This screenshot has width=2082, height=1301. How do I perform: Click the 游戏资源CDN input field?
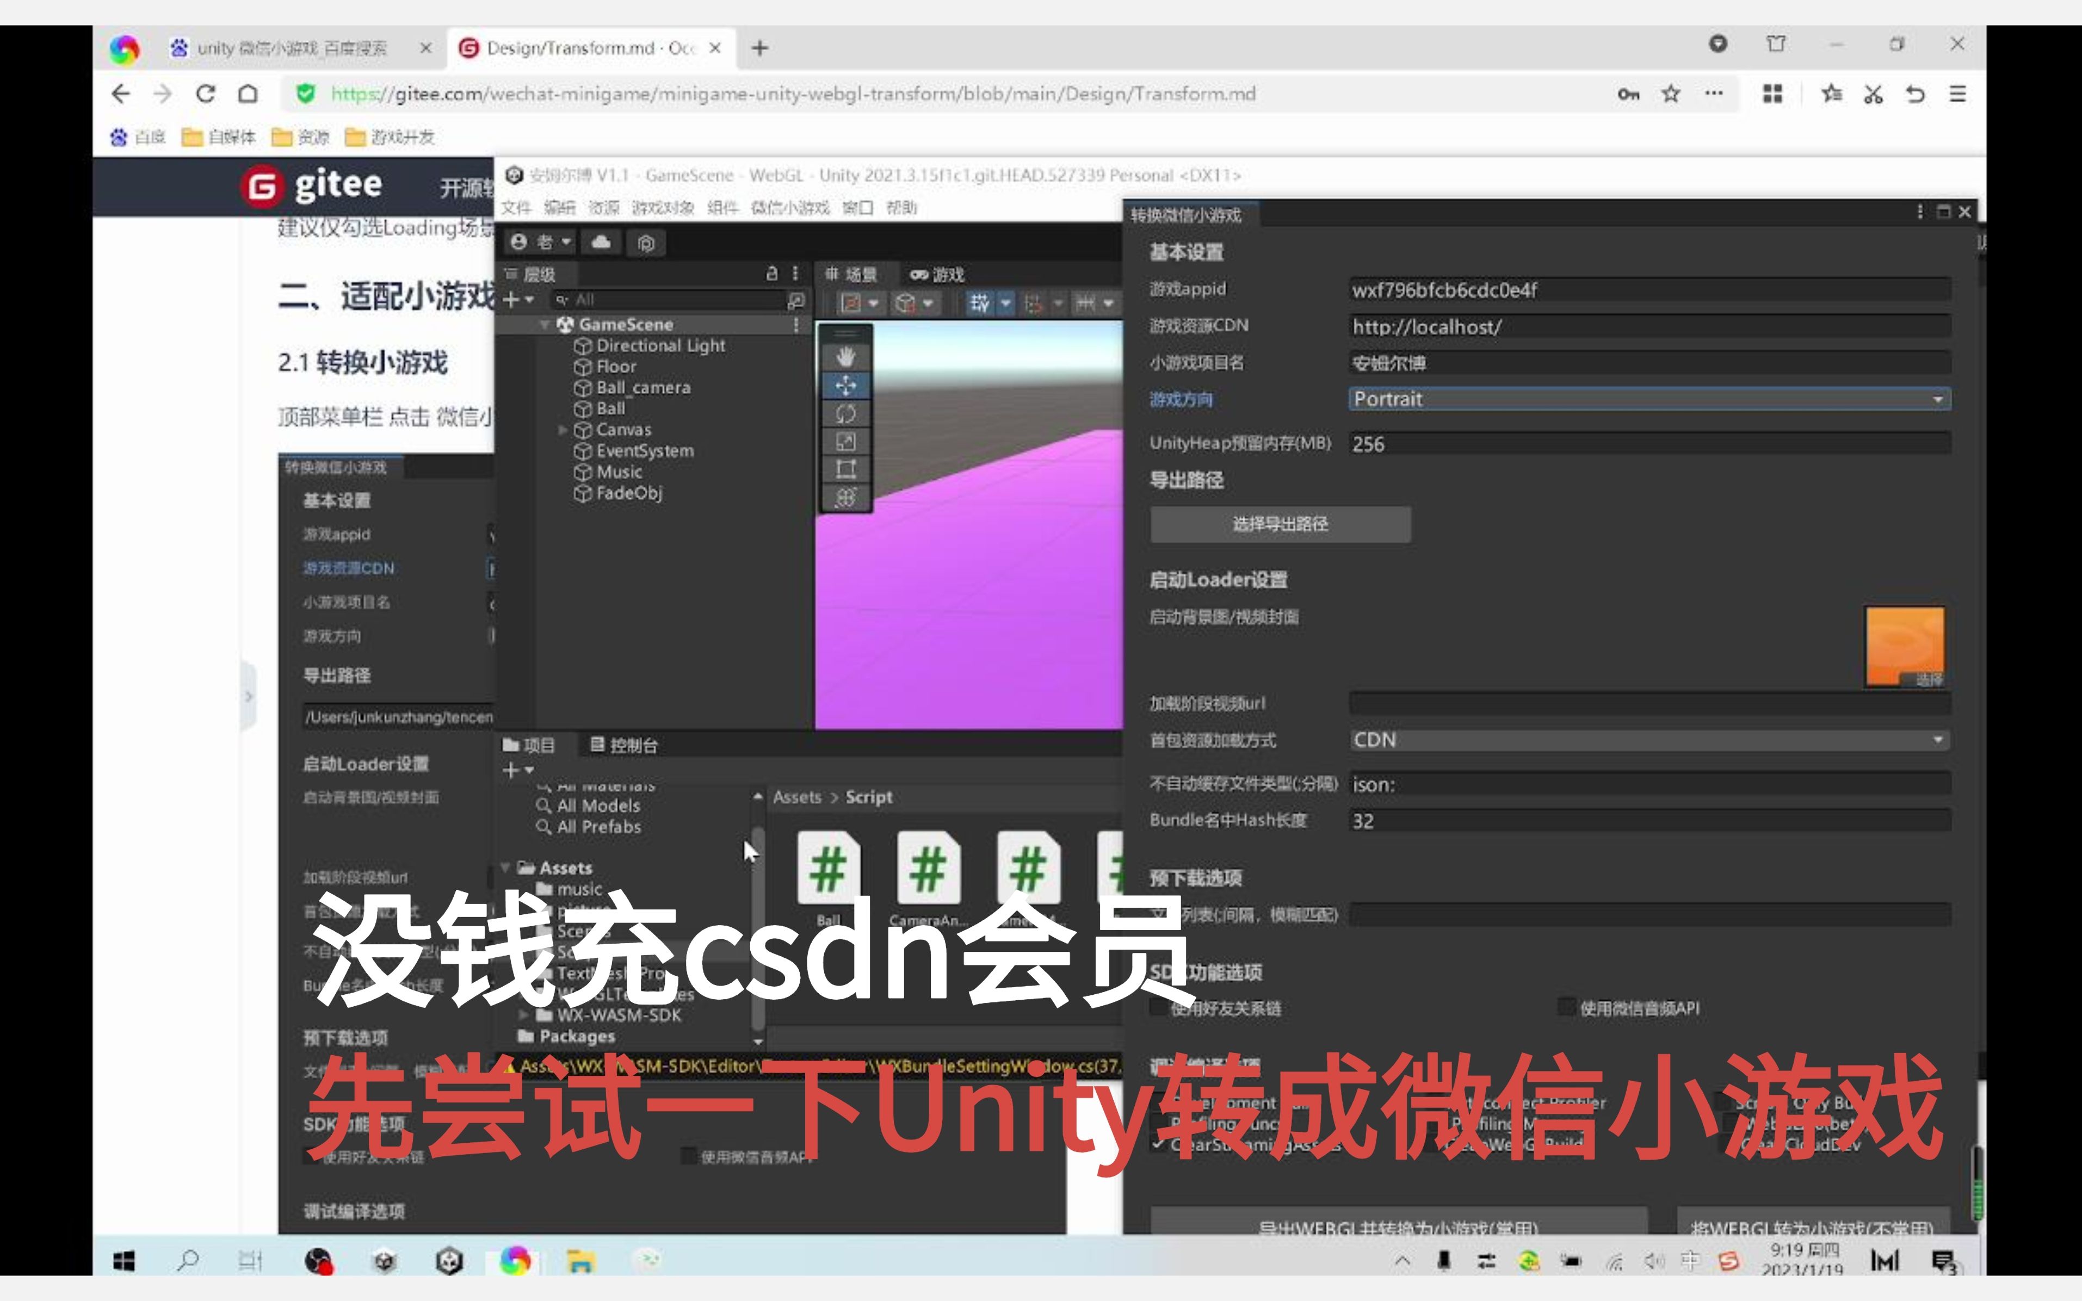point(1648,327)
